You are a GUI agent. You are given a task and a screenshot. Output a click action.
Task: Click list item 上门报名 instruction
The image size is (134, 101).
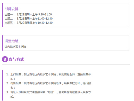point(49,76)
